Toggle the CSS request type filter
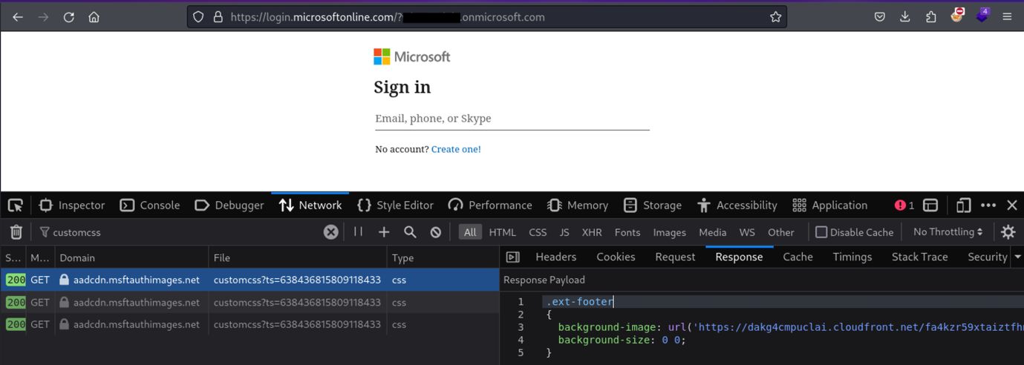 538,232
